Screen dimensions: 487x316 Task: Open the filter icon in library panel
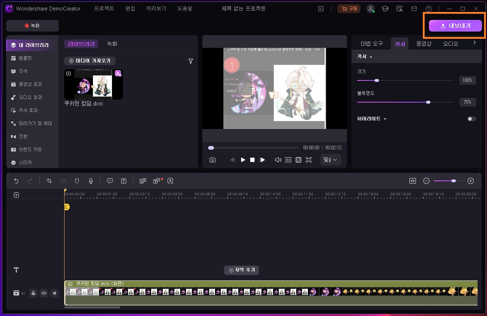(191, 61)
